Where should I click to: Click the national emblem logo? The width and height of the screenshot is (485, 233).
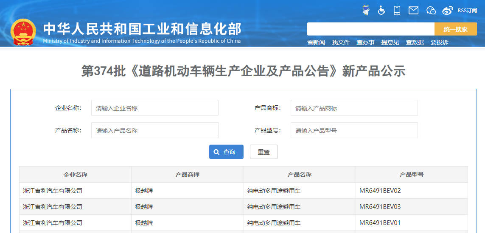(23, 32)
